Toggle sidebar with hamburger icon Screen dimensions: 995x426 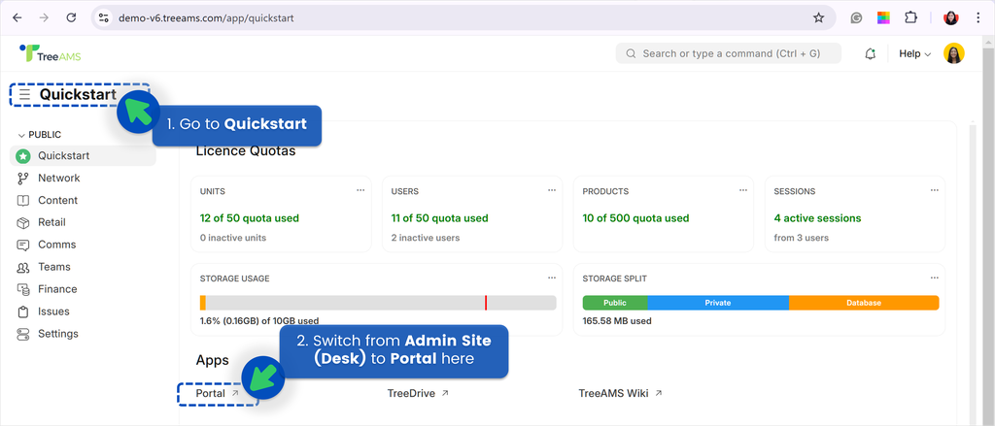tap(24, 94)
